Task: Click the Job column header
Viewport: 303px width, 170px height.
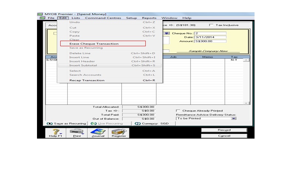Action: [x=173, y=57]
